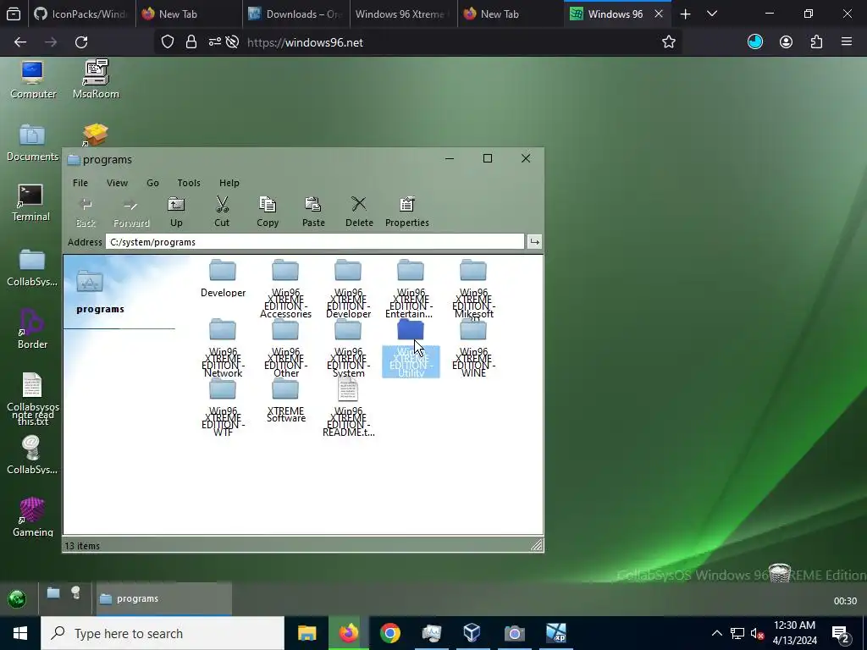Open the Border desktop shortcut
This screenshot has width=867, height=650.
tap(32, 329)
